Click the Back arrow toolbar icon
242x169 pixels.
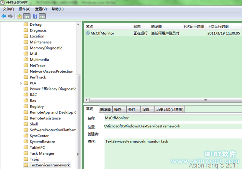pyautogui.click(x=4, y=16)
